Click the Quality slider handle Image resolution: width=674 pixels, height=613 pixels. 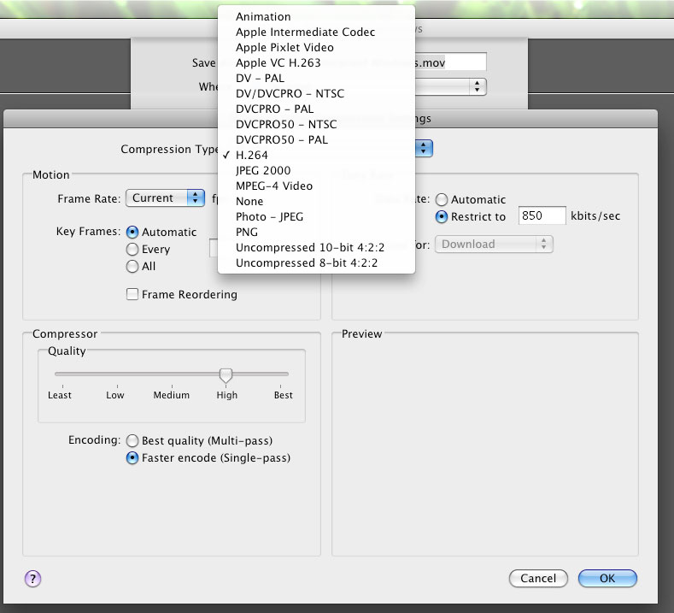[x=226, y=375]
